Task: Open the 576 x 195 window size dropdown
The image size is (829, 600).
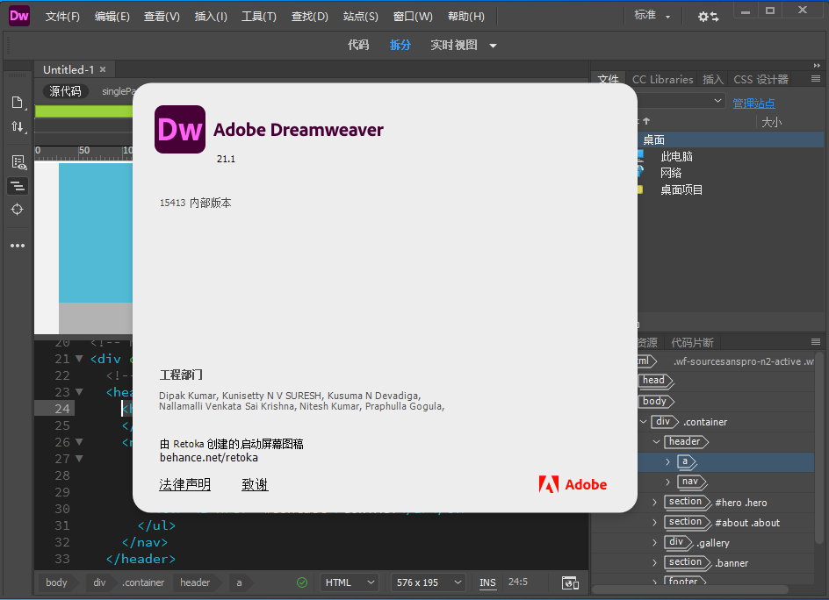Action: pyautogui.click(x=429, y=582)
